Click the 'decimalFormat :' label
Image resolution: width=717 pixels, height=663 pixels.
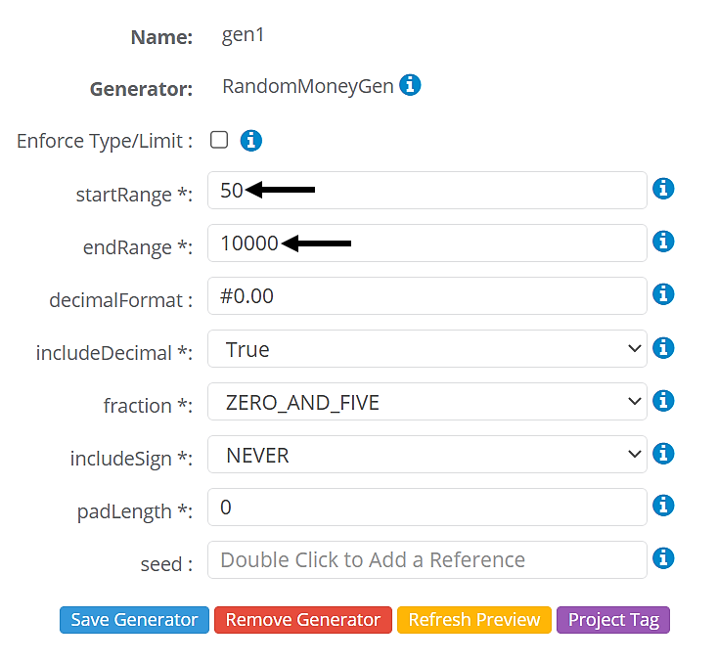121,300
